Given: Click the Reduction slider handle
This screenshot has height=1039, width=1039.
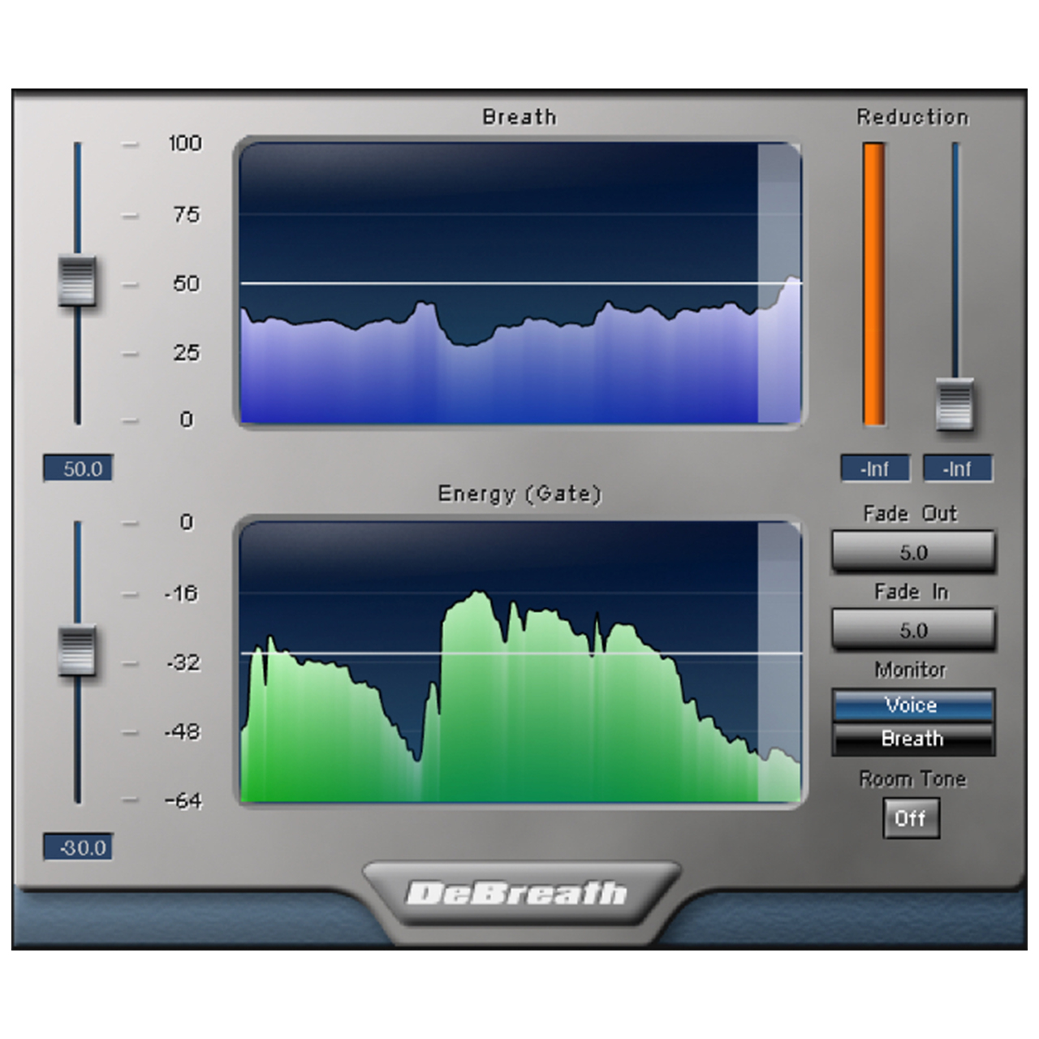Looking at the screenshot, I should click(955, 403).
